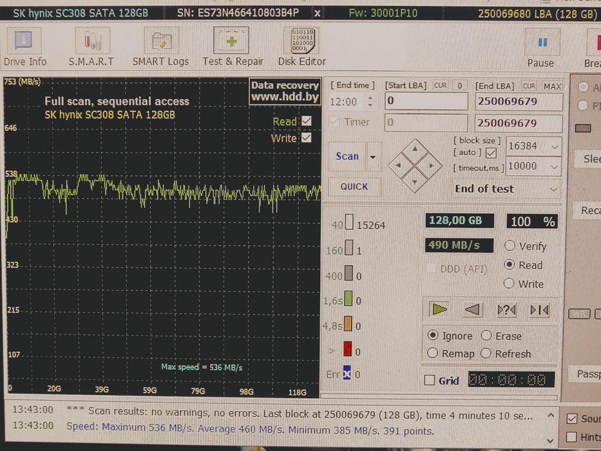
Task: Set End LBA to CUR
Action: 529,86
